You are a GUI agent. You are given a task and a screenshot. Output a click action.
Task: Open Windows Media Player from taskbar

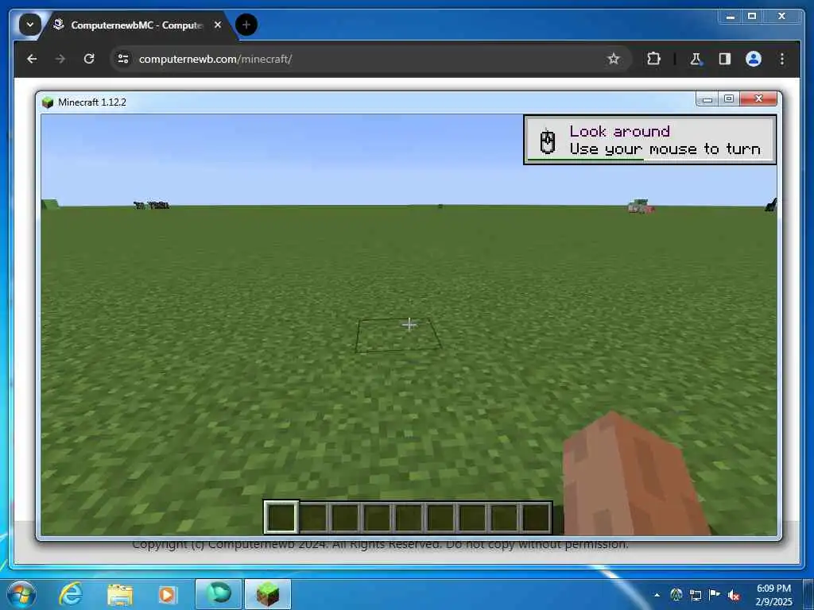click(167, 594)
